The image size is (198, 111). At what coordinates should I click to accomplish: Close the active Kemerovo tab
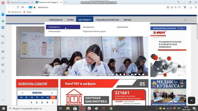(61, 2)
